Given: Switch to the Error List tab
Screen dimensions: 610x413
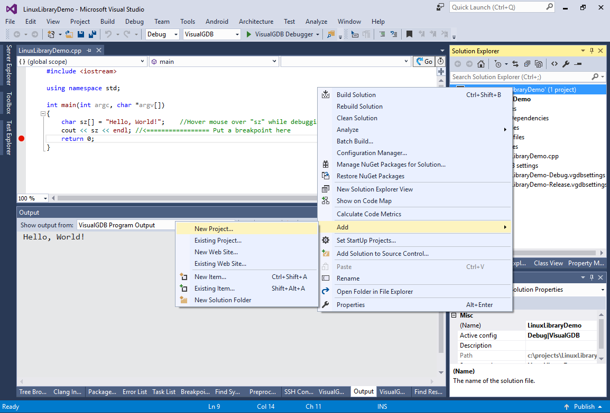Looking at the screenshot, I should tap(135, 392).
